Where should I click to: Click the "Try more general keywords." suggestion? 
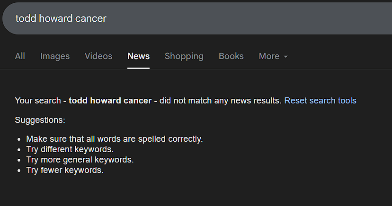pos(80,160)
